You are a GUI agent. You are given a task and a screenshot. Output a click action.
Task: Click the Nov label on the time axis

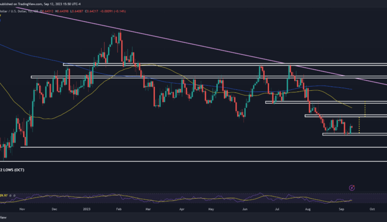21,211
